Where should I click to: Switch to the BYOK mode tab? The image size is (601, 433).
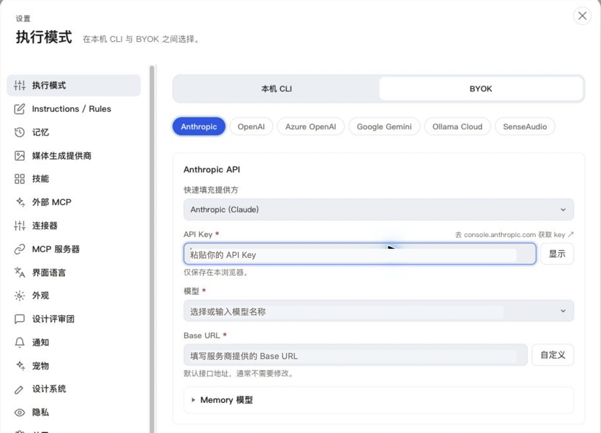tap(481, 89)
